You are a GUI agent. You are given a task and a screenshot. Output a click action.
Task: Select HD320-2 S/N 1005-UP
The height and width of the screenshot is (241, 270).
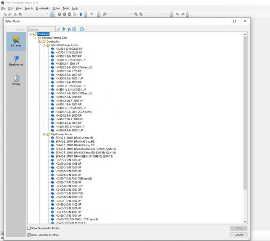[68, 164]
